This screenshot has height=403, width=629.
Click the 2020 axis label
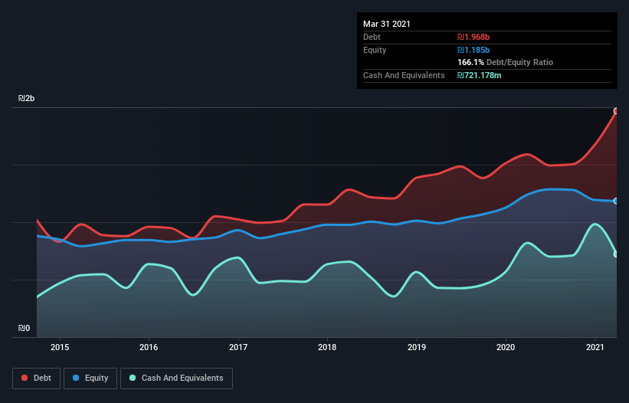tap(506, 347)
